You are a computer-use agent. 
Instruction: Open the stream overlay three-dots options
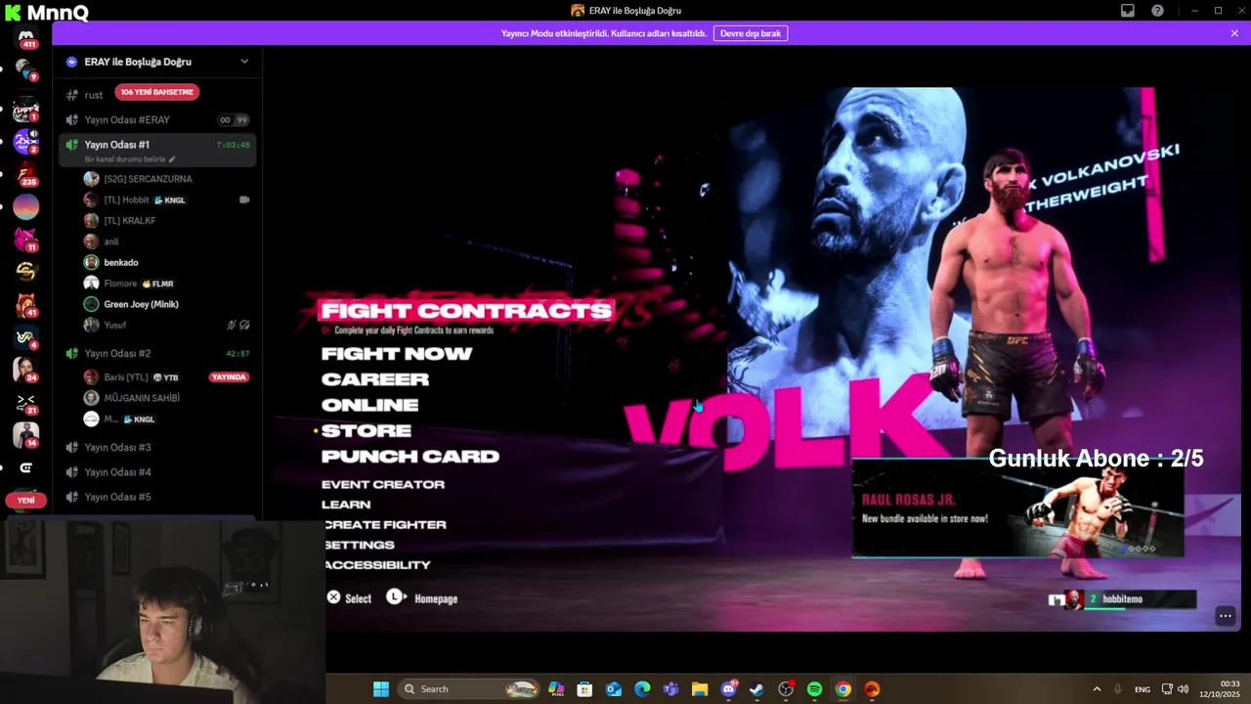pyautogui.click(x=1225, y=616)
